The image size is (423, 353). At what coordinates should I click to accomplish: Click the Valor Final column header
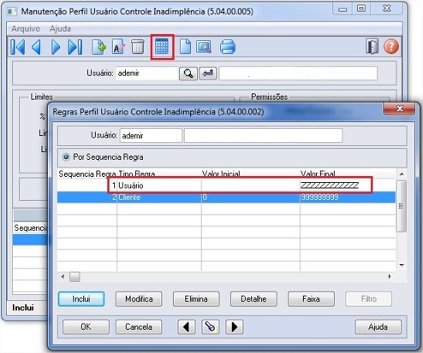pyautogui.click(x=348, y=174)
